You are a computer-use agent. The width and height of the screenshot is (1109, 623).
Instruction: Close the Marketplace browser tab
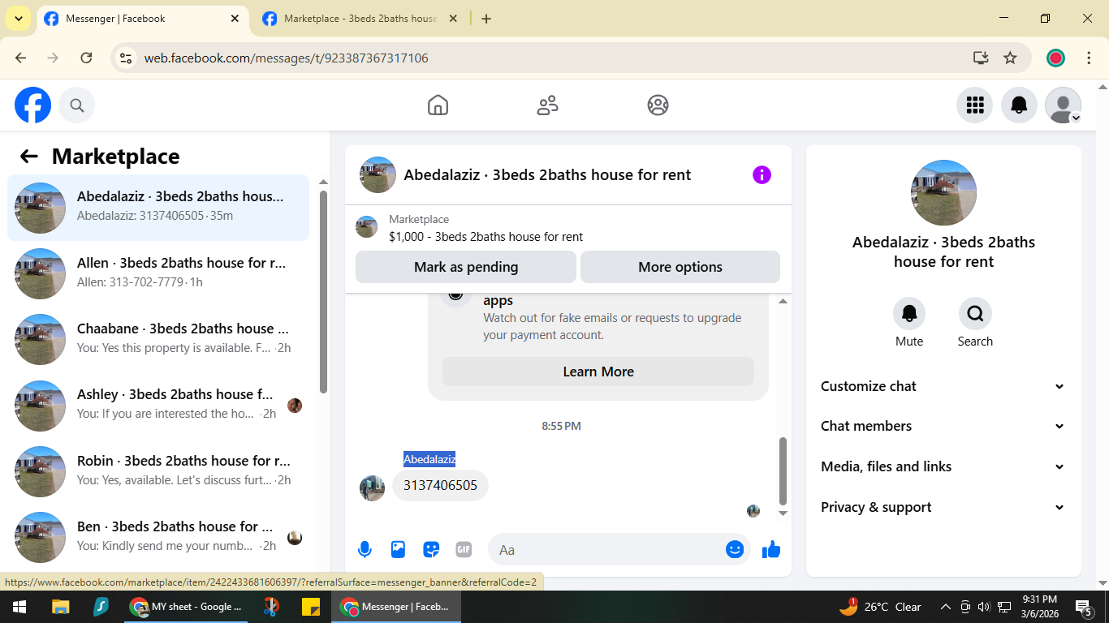coord(453,19)
